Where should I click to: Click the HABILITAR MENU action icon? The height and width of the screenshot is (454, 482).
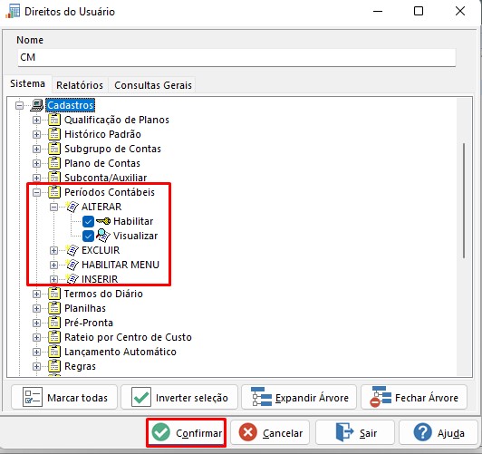72,265
